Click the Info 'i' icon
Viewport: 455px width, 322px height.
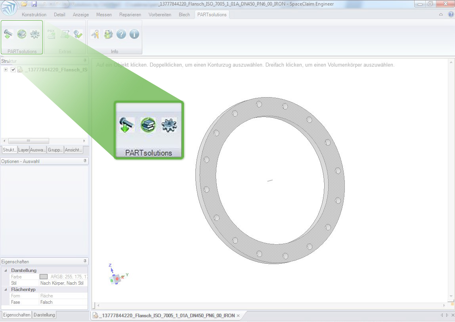pos(134,34)
